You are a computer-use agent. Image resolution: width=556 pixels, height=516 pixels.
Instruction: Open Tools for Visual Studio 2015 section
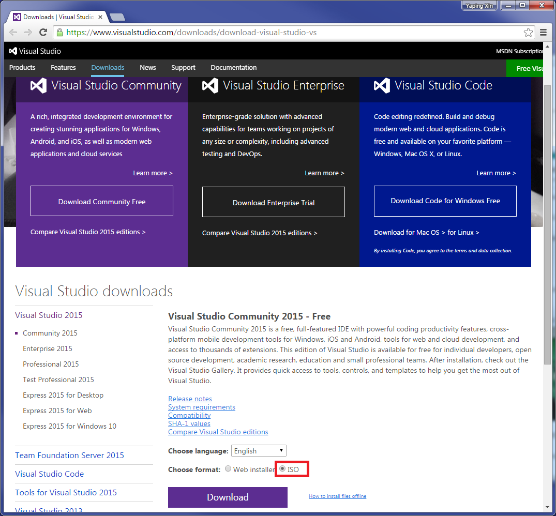66,492
